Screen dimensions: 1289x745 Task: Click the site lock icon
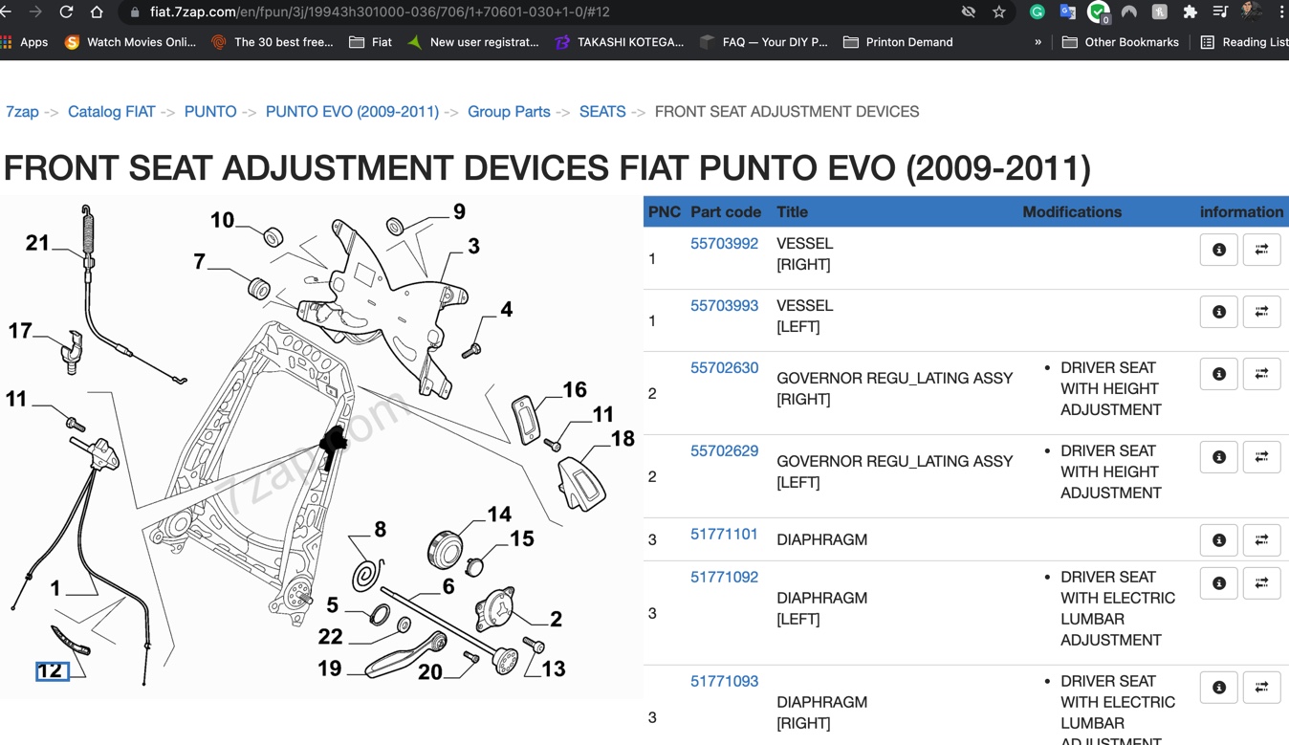pyautogui.click(x=134, y=12)
